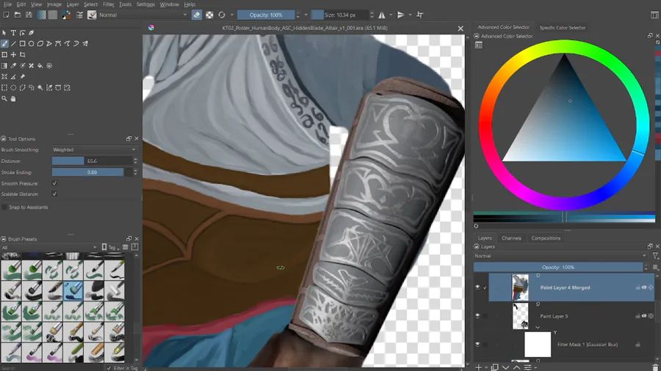This screenshot has height=371, width=661.
Task: Select the Zoom tool
Action: click(x=4, y=99)
